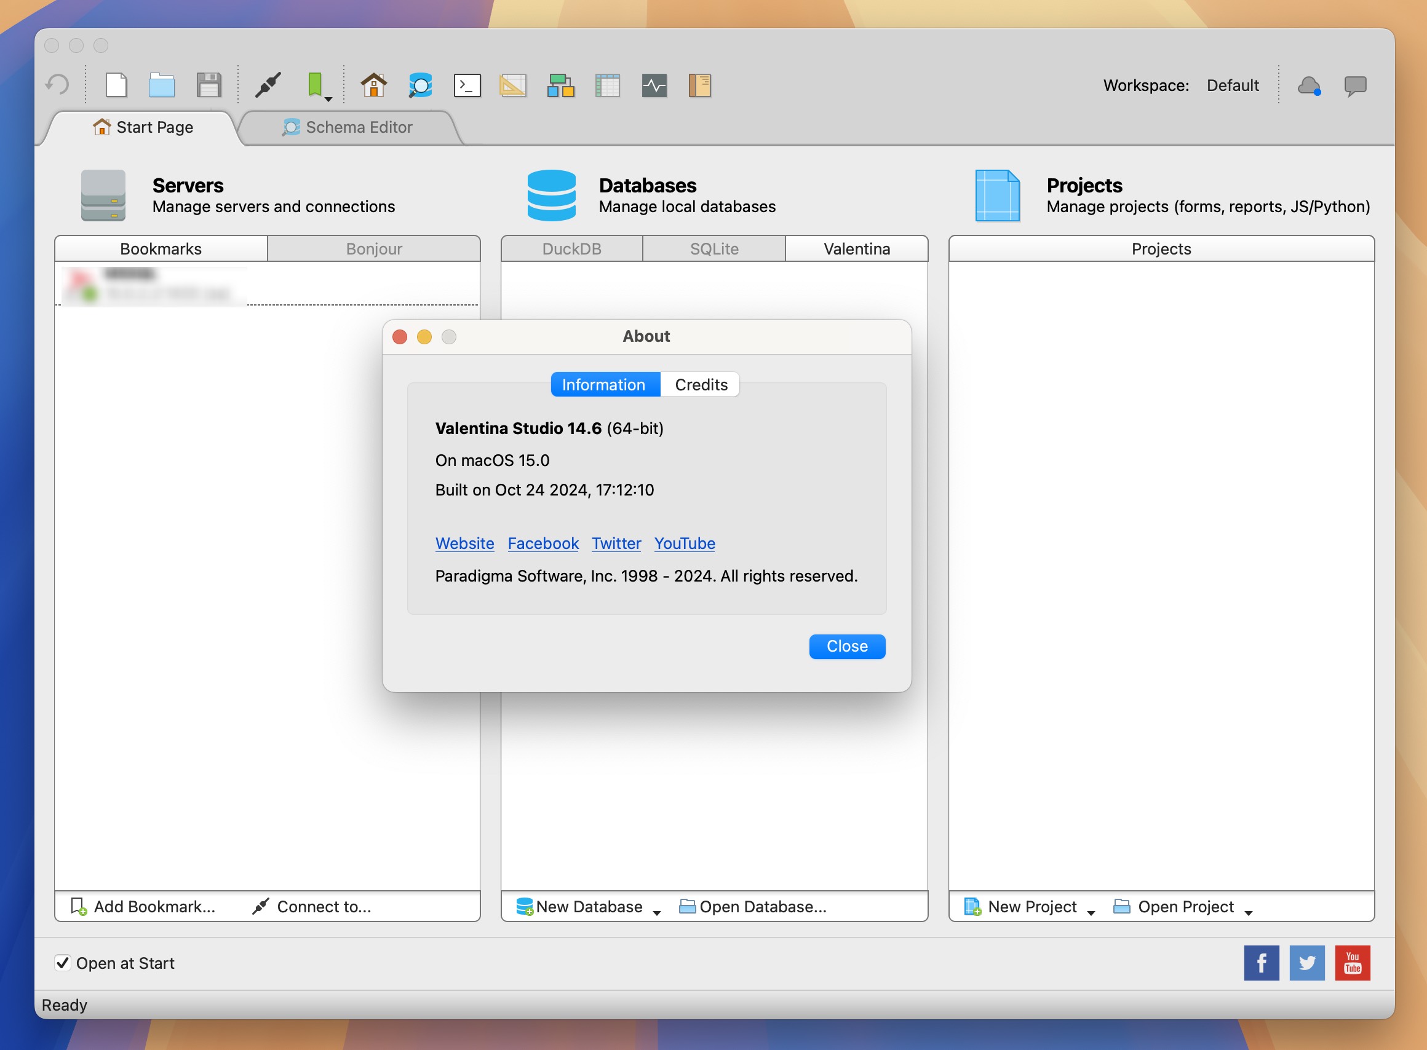Open the bookmark dropdown arrow in toolbar
This screenshot has width=1427, height=1050.
328,98
